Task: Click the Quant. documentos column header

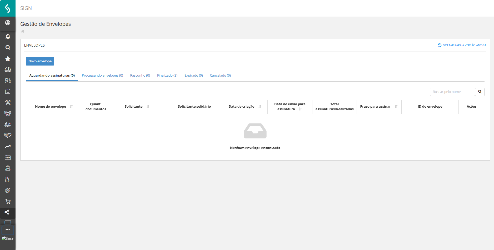Action: click(x=96, y=107)
